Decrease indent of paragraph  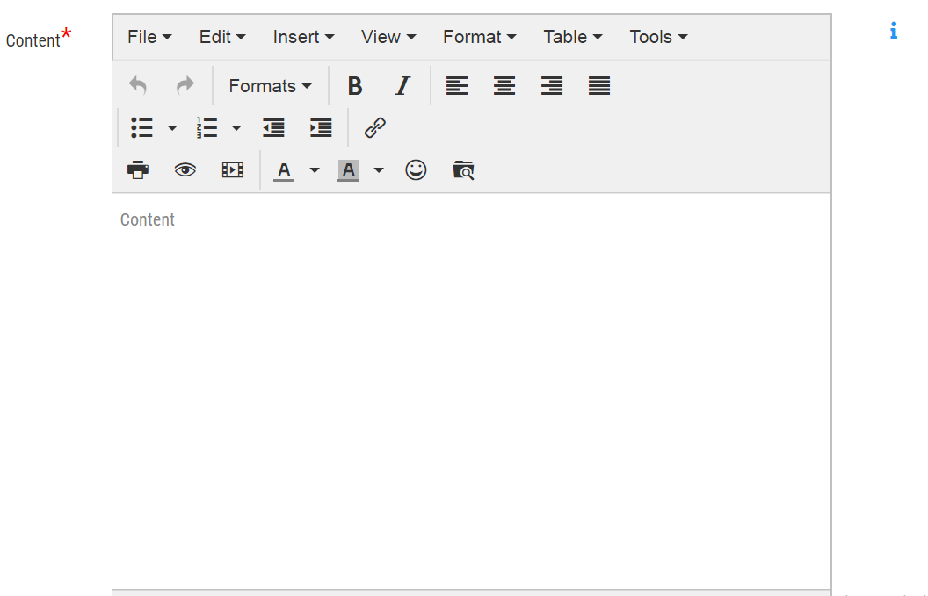[273, 128]
